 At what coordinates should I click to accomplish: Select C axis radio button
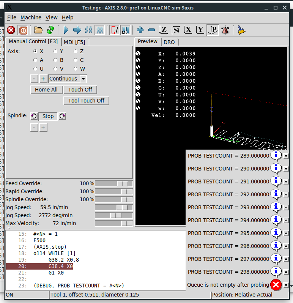coord(76,60)
